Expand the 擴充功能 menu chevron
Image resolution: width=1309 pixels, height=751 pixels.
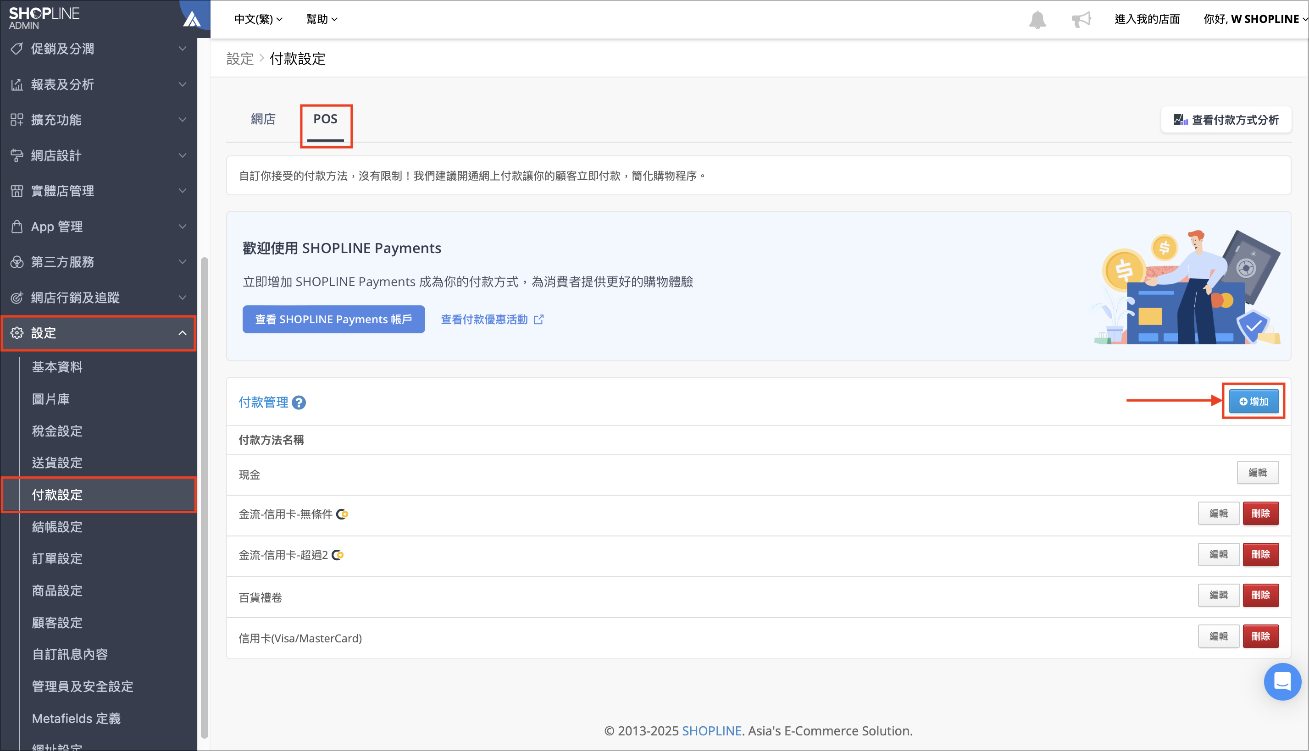[x=182, y=120]
